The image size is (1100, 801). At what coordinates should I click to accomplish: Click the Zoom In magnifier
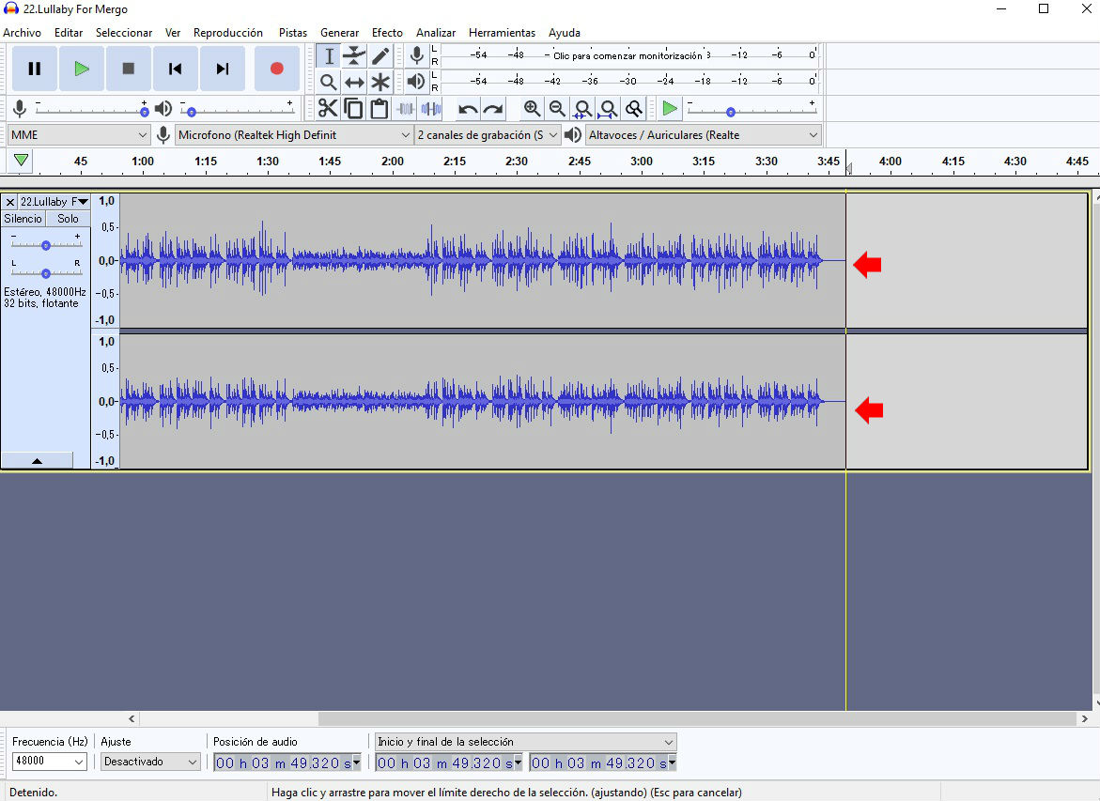pos(532,109)
